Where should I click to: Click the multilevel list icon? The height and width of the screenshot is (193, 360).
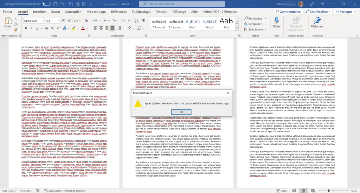pos(114,21)
